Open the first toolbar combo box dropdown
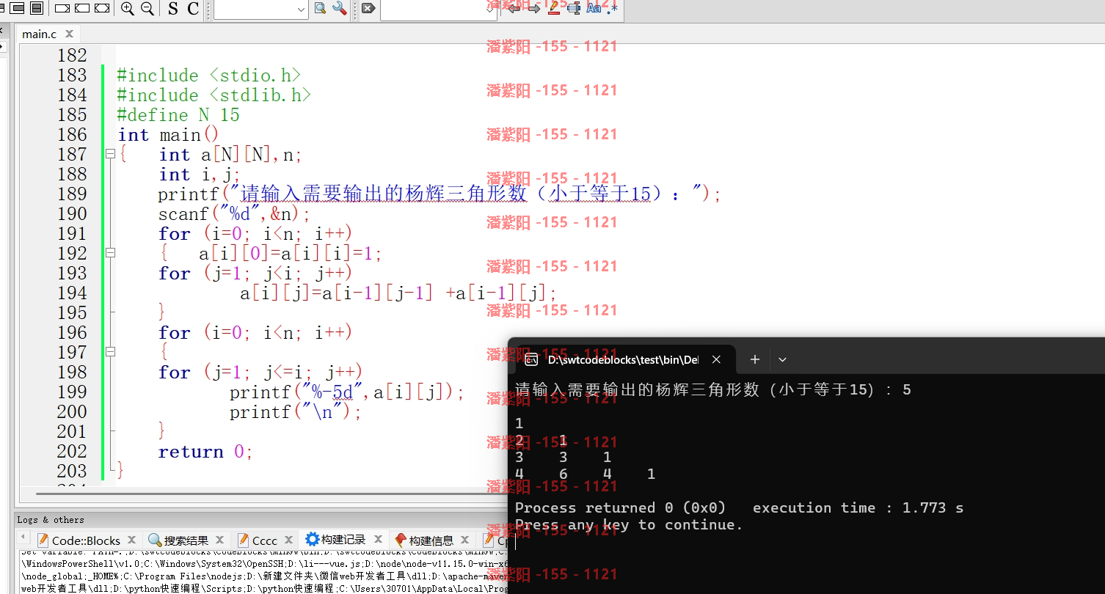 click(302, 10)
